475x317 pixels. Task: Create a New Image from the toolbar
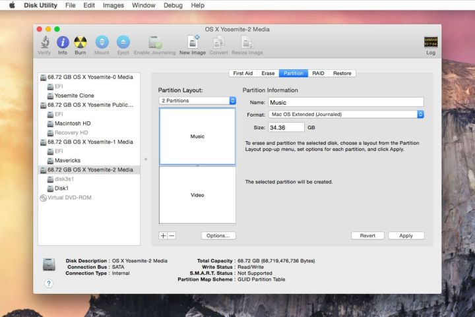pyautogui.click(x=193, y=42)
